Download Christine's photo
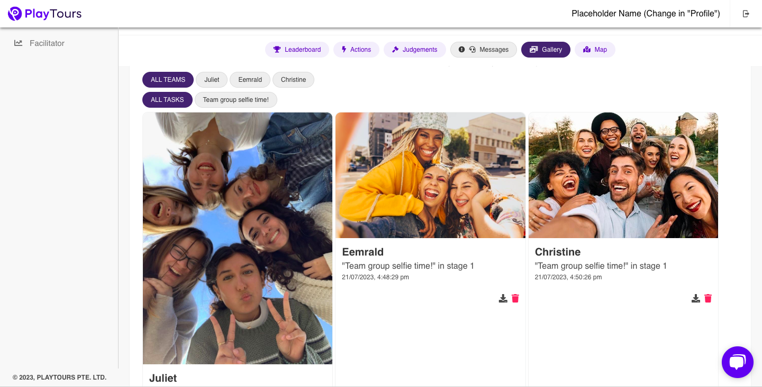Screen dimensions: 762x387 (696, 298)
